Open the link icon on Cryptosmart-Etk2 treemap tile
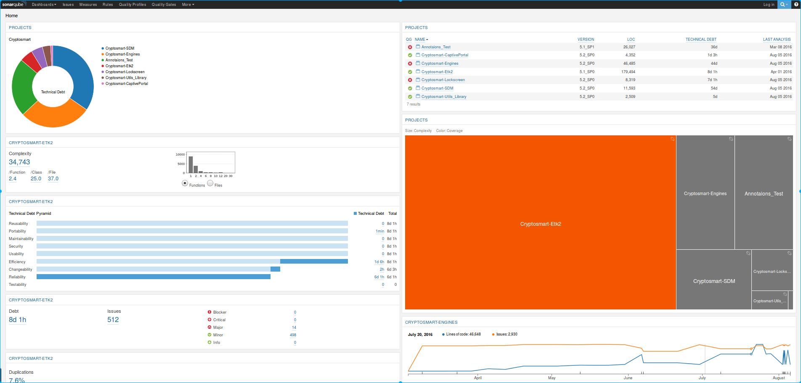801x383 pixels. (672, 139)
